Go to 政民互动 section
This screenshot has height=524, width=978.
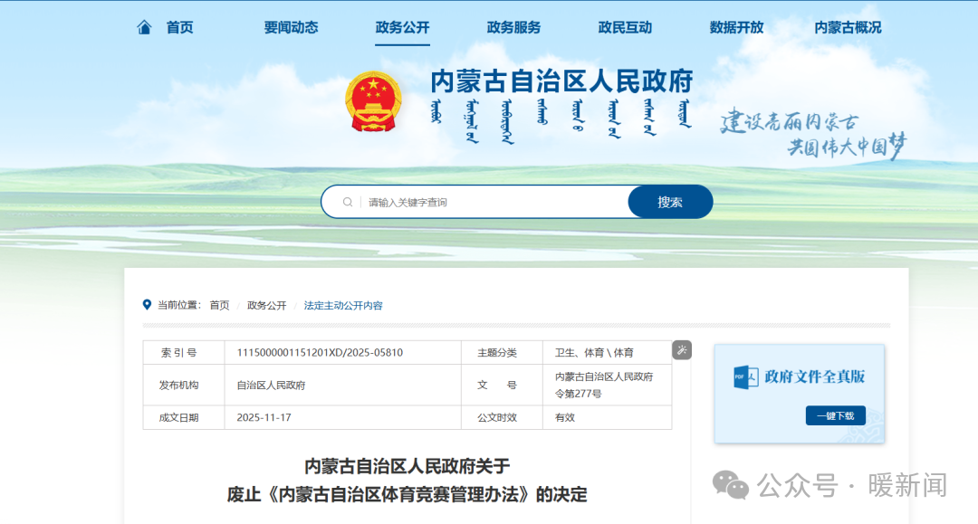coord(625,27)
